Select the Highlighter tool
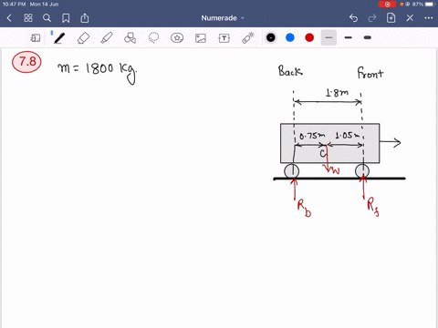The image size is (438, 328). [x=107, y=38]
